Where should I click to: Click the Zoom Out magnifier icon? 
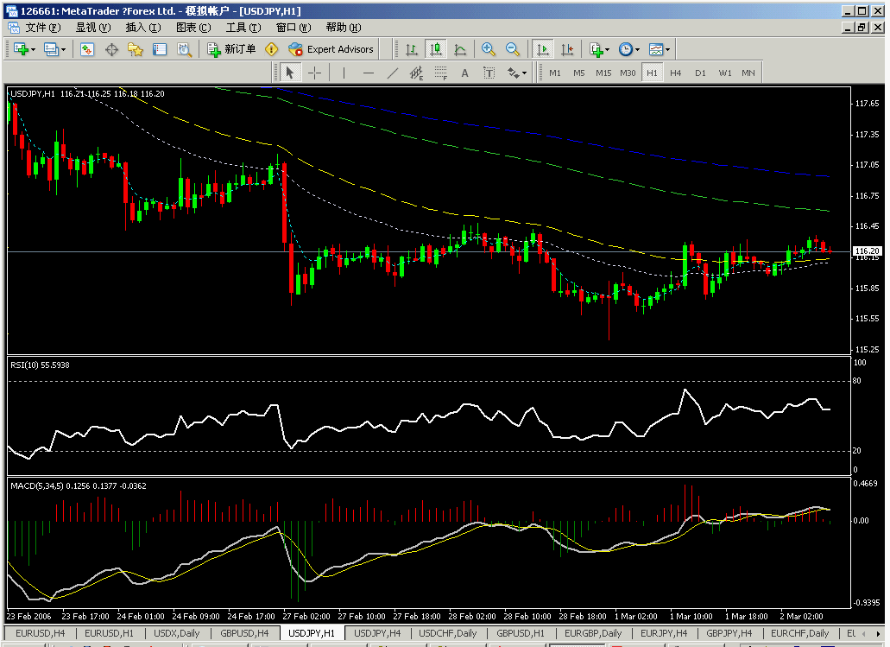[x=511, y=49]
